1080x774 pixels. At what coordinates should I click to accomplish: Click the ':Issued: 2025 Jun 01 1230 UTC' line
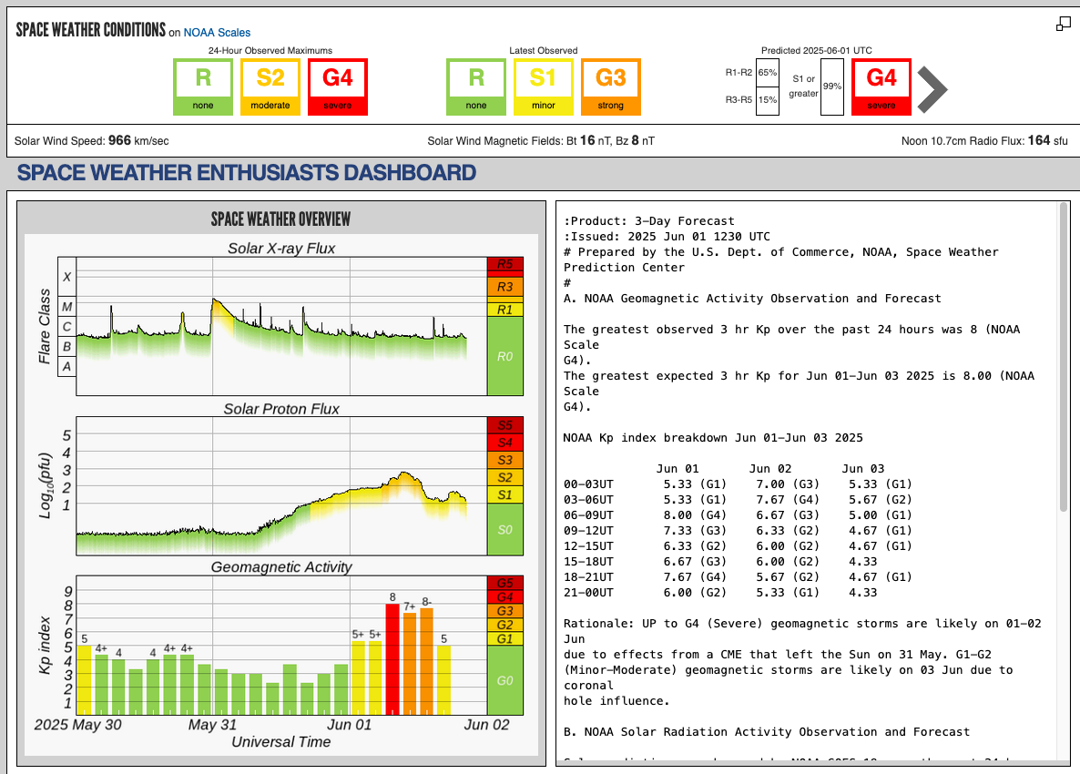(x=667, y=236)
